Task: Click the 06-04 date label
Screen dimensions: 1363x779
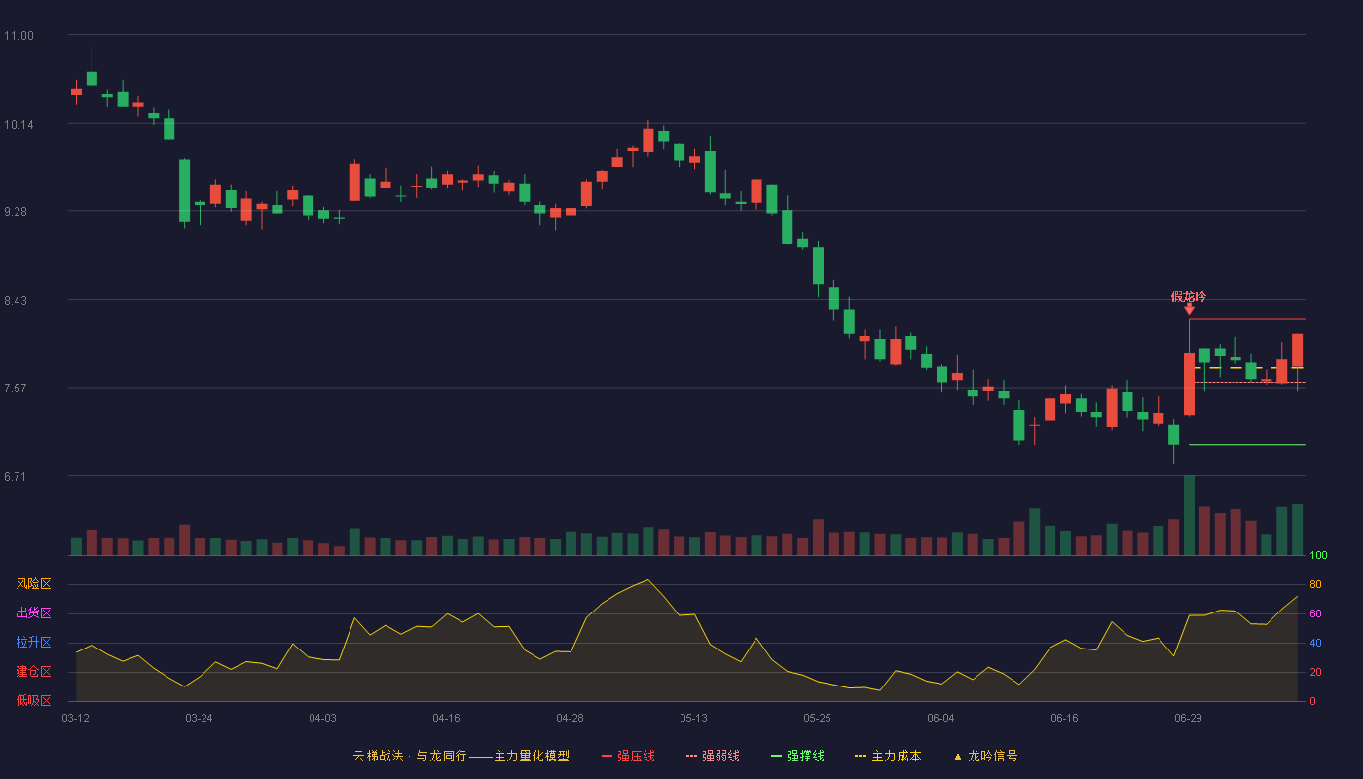Action: 940,718
